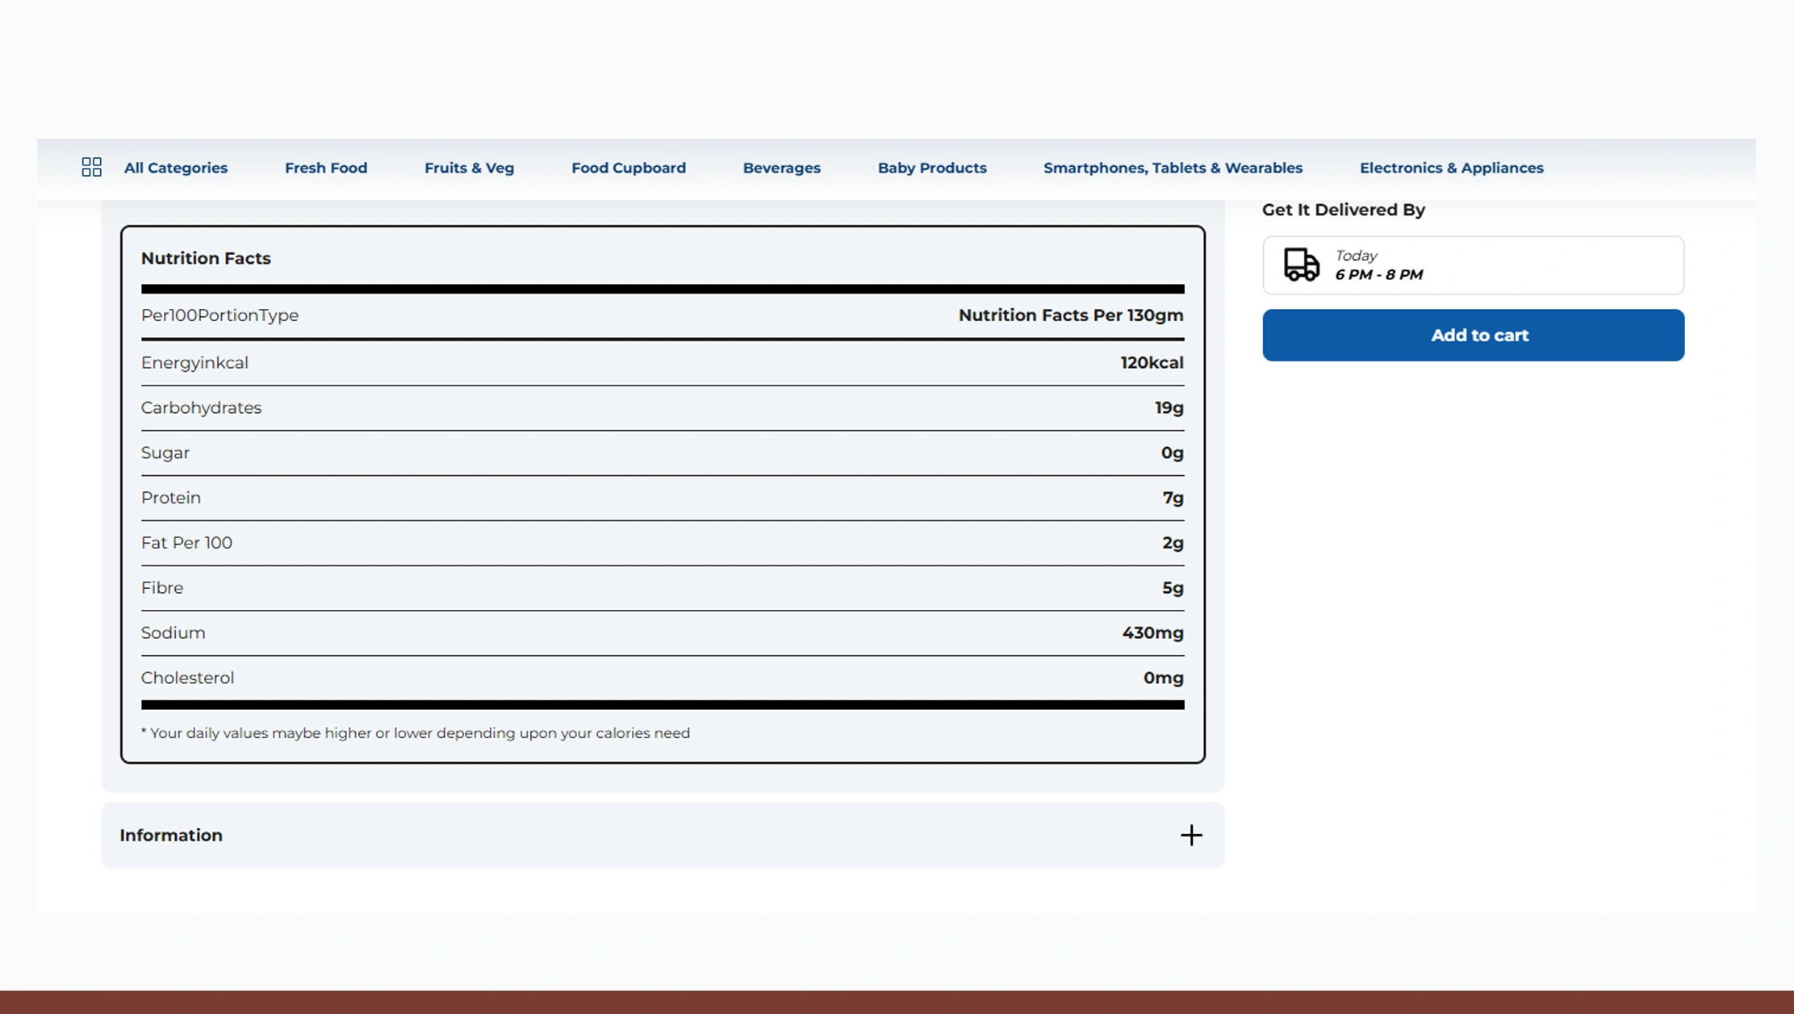Navigate to Baby Products

pos(931,168)
